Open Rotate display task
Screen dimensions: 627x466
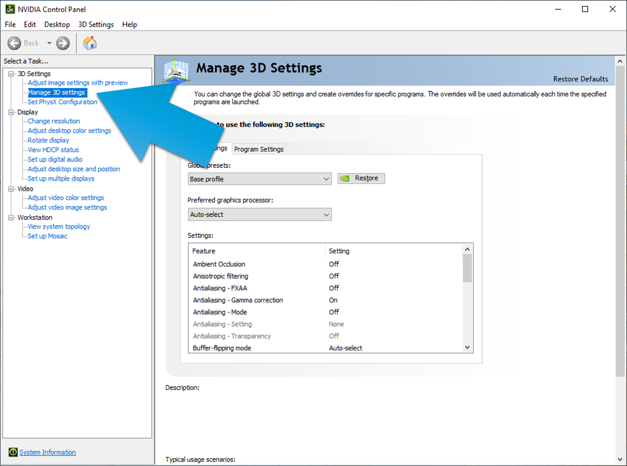click(48, 140)
